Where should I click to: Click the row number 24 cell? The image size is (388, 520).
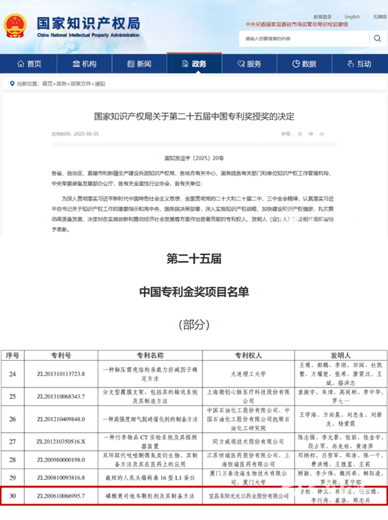[x=12, y=374]
